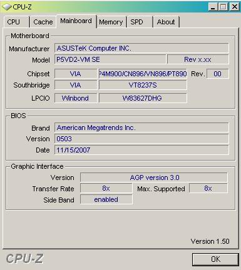Image resolution: width=241 pixels, height=270 pixels.
Task: Go to the Memory tab
Action: pos(111,22)
